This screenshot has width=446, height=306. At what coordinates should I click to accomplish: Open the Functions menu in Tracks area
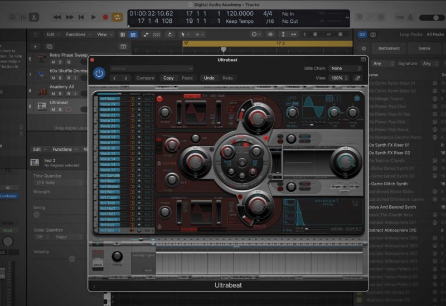point(78,34)
